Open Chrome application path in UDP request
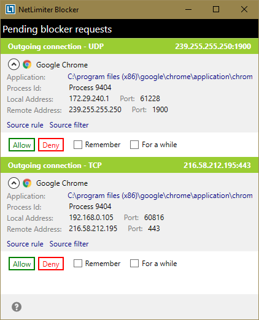259x320 pixels. (x=160, y=77)
